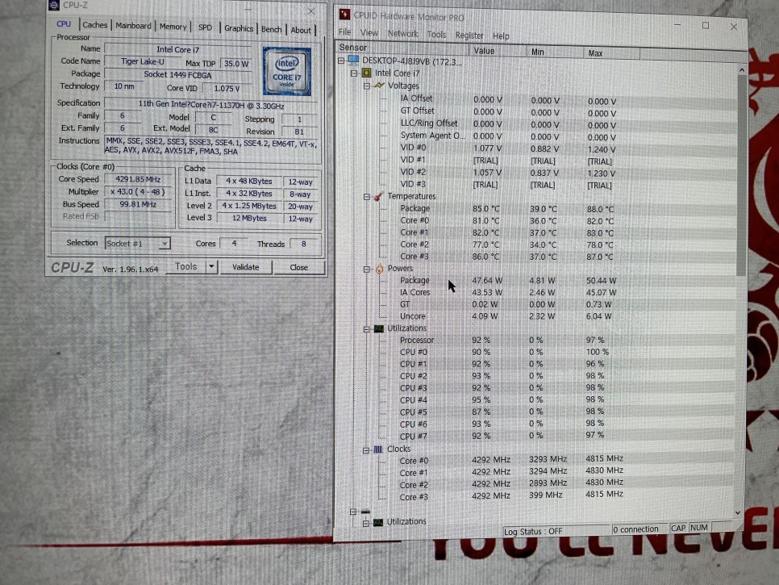779x585 pixels.
Task: Click the scrollbar up arrow in HWMonitor
Action: [742, 70]
